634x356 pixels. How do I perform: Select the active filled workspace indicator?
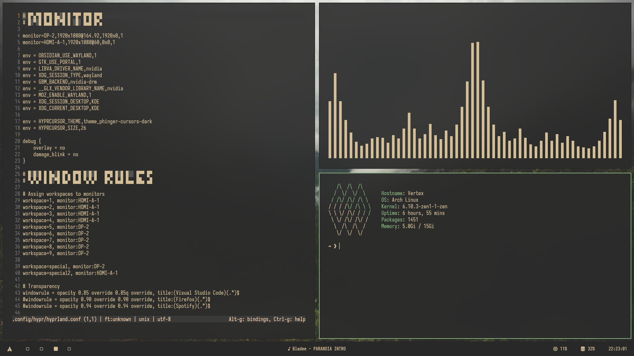pos(56,349)
